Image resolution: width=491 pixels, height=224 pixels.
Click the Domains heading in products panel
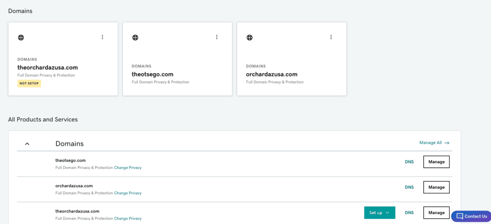[x=70, y=144]
